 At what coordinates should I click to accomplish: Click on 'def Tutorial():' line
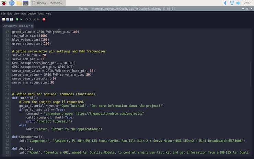[x=25, y=98]
